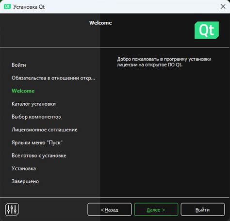Select the highlighted Welcome step in sidebar
The width and height of the screenshot is (230, 221).
click(23, 91)
